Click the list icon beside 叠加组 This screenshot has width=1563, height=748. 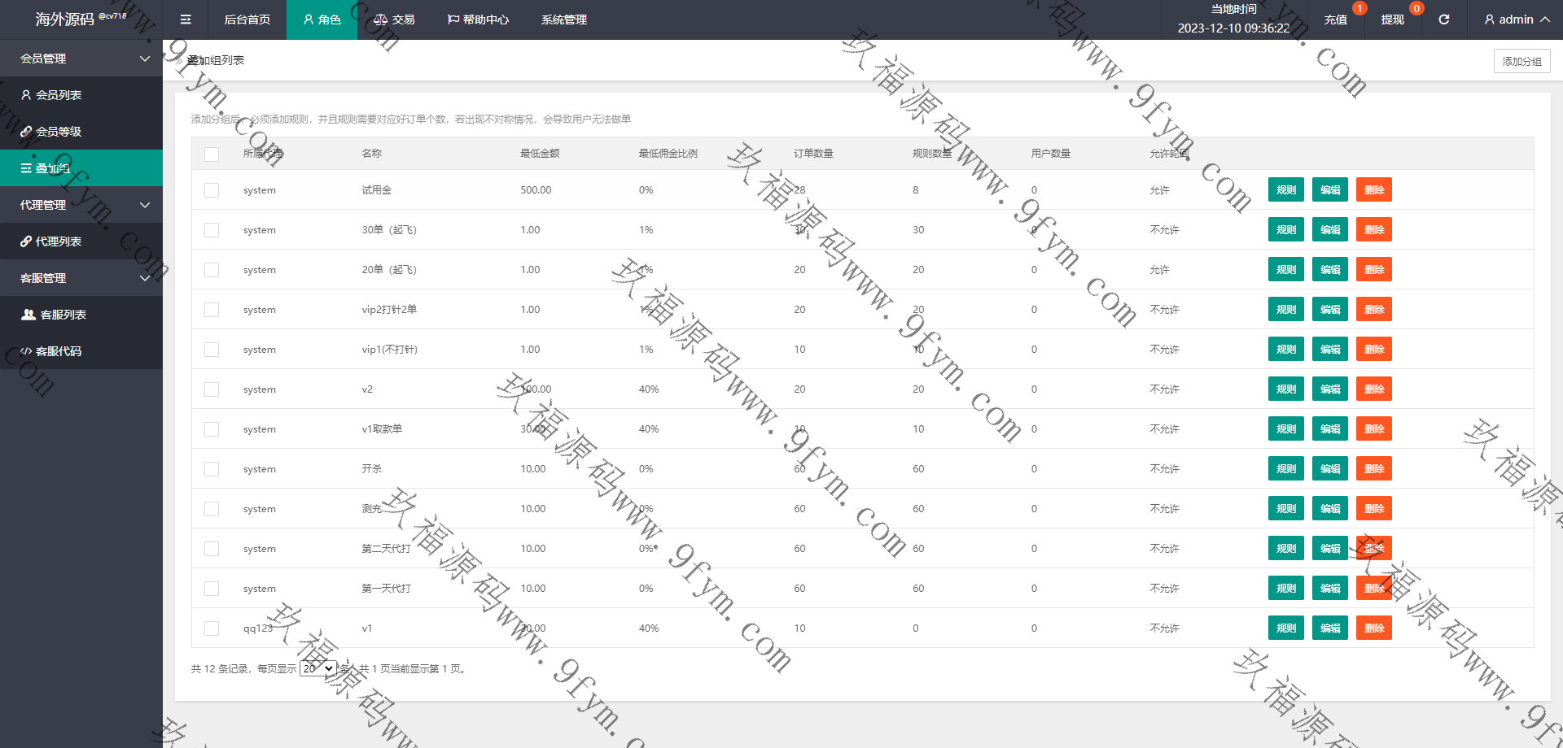pyautogui.click(x=26, y=168)
